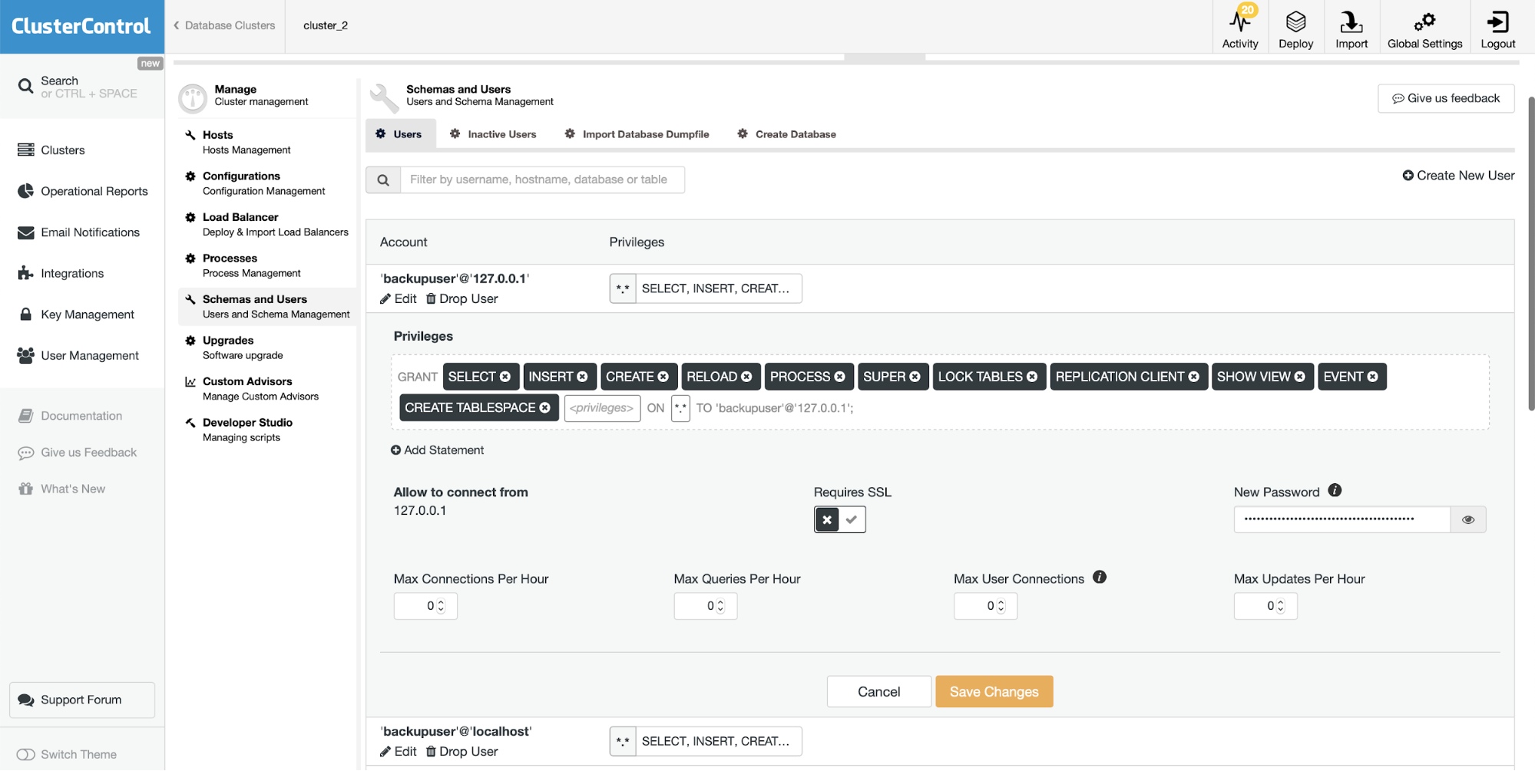This screenshot has width=1535, height=771.
Task: Open Custom Advisors menu item
Action: (267, 388)
